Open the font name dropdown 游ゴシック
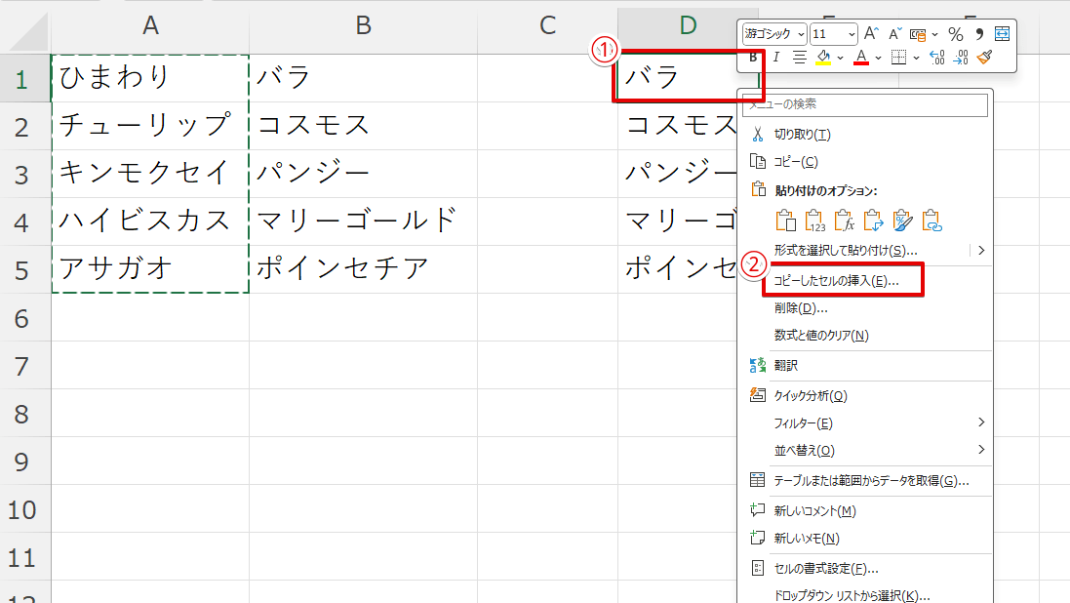The width and height of the screenshot is (1070, 603). tap(775, 34)
